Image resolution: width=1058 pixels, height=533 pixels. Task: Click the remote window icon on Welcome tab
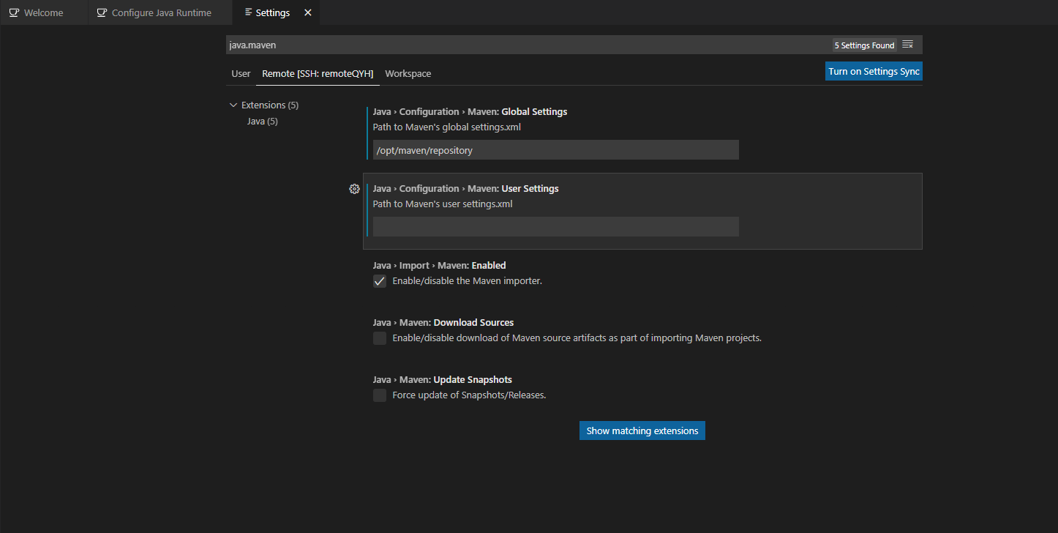click(15, 12)
